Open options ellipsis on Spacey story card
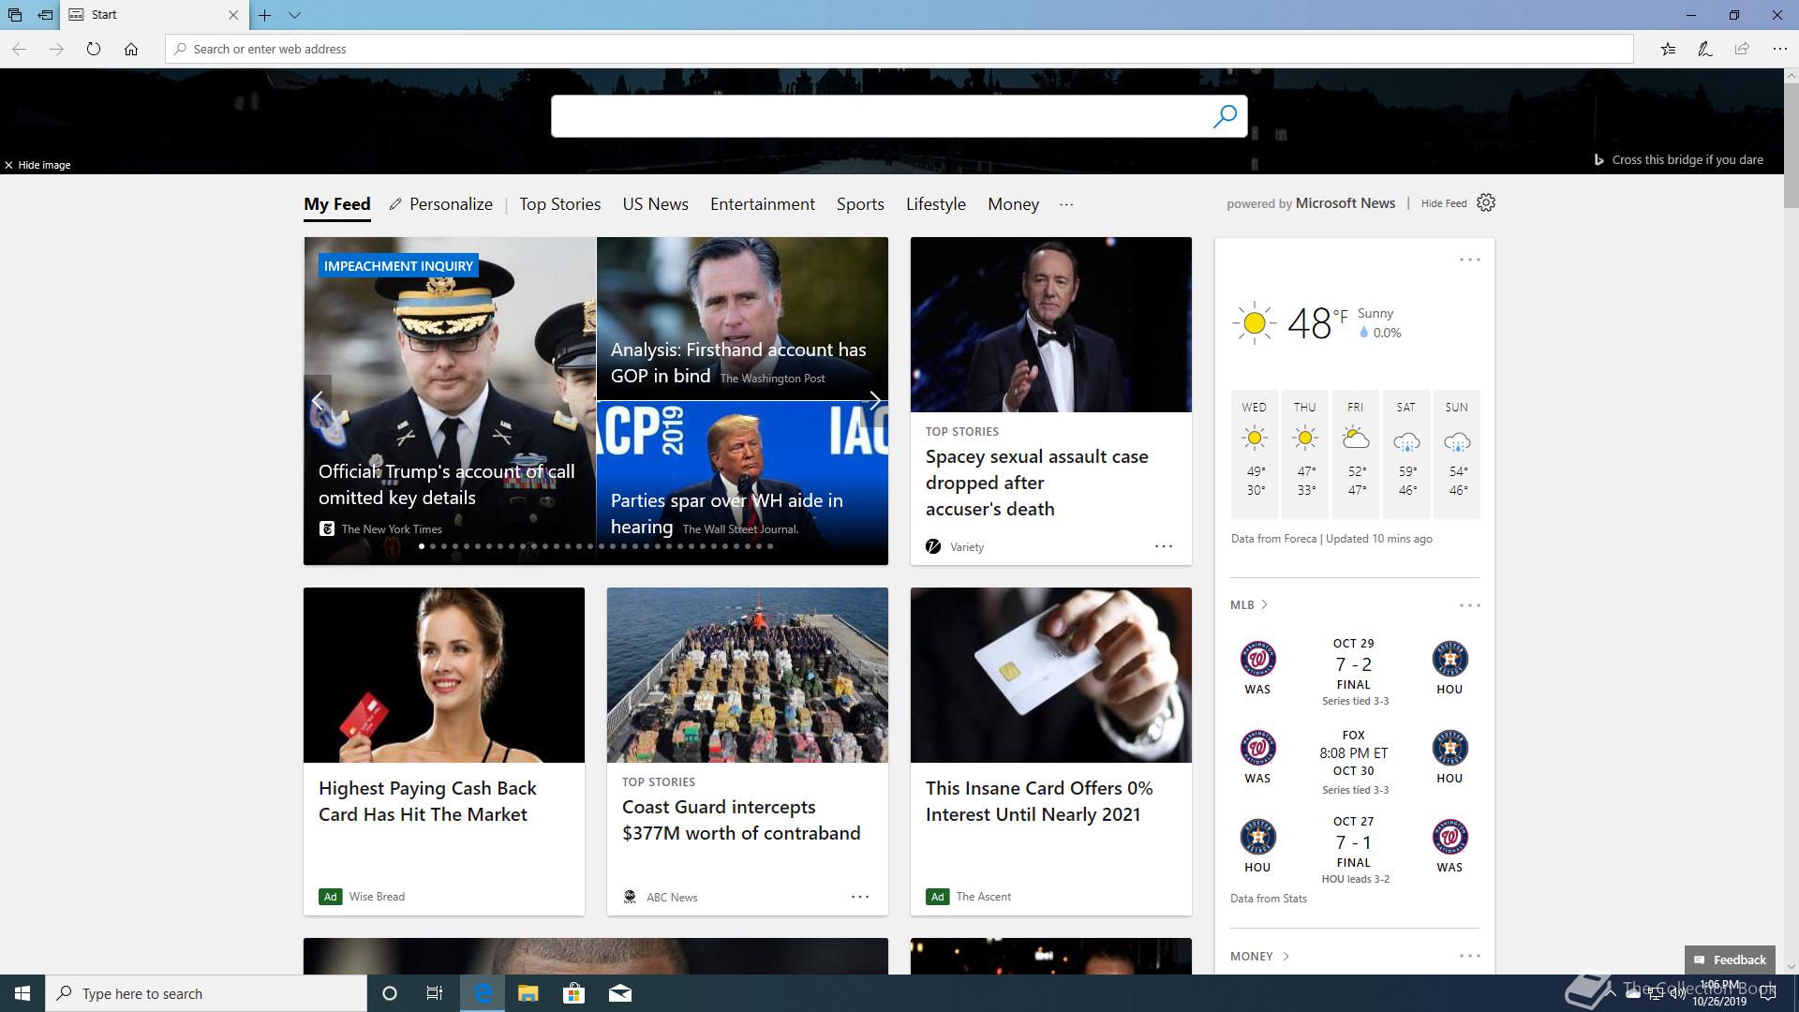Screen dimensions: 1799x1012 1163,546
